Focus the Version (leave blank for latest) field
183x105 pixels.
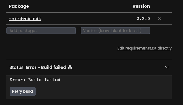point(115,30)
